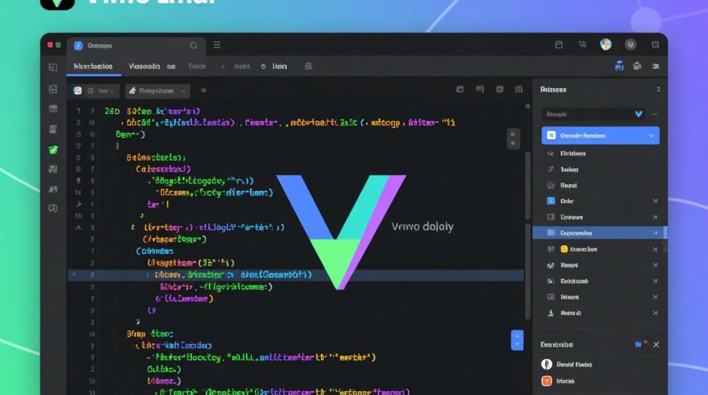Open the hamburger menu beside the title tab

(217, 45)
